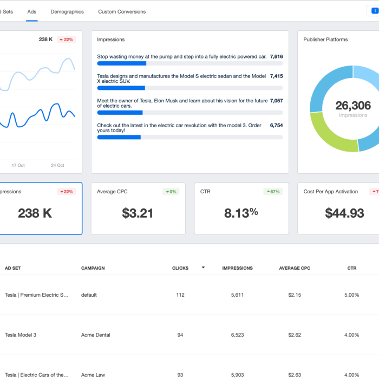Image resolution: width=379 pixels, height=379 pixels.
Task: Click the blue button at top right
Action: click(x=373, y=11)
